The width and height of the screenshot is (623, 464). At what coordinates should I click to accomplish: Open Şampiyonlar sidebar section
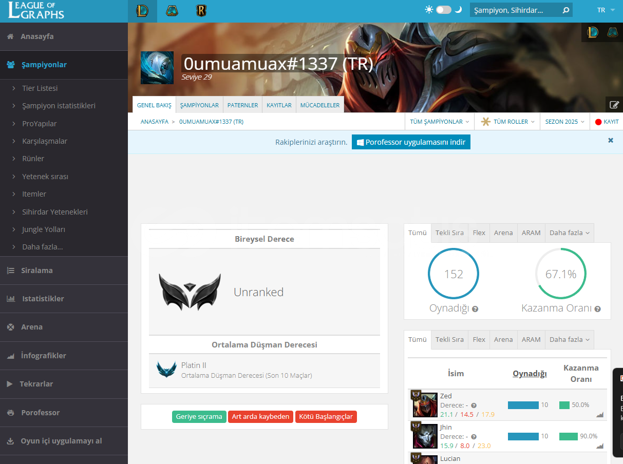(x=64, y=65)
